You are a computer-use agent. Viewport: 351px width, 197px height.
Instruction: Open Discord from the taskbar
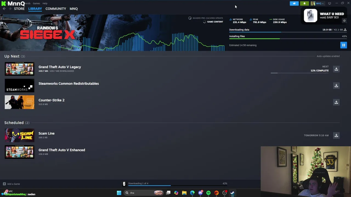(x=200, y=193)
